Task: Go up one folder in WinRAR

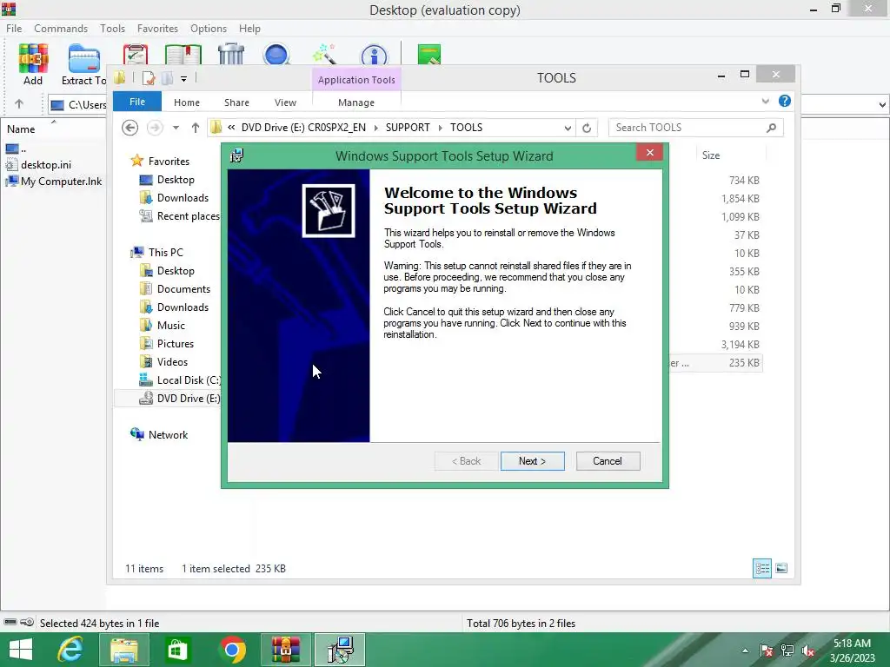Action: [x=19, y=104]
